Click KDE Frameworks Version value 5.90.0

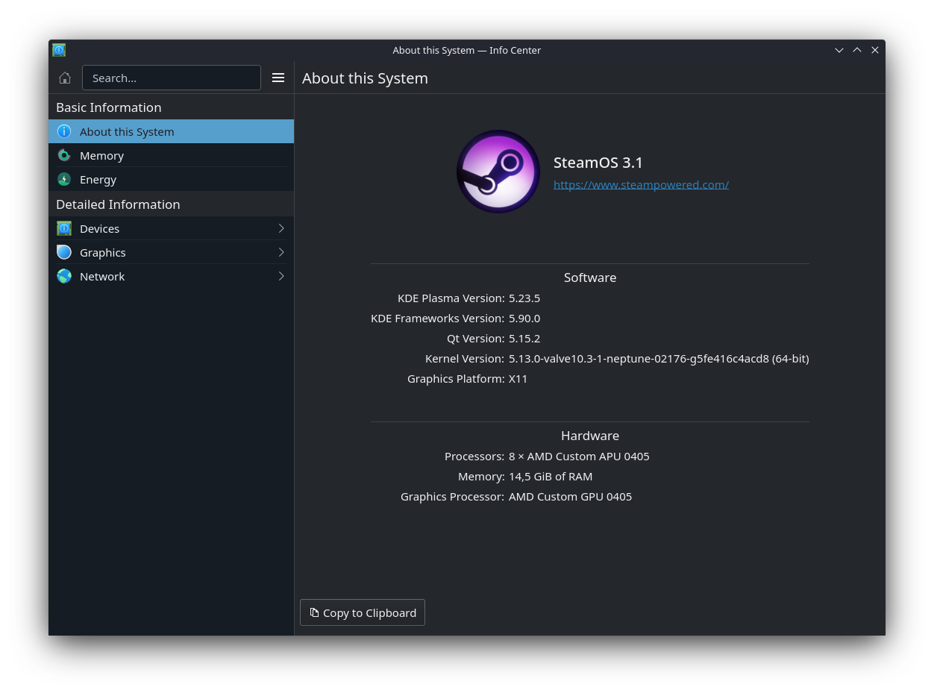(524, 318)
